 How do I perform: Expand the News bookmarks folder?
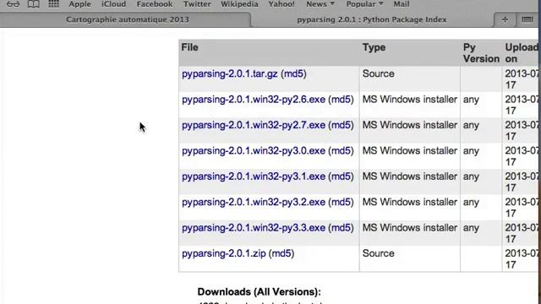tap(320, 4)
